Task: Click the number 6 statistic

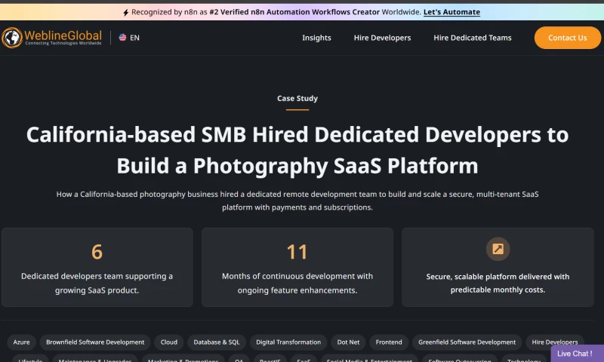Action: click(97, 252)
